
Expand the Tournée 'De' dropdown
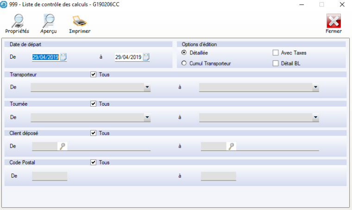(x=147, y=118)
